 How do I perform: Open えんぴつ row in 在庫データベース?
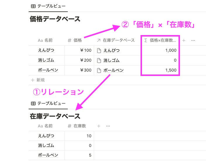coord(46,136)
